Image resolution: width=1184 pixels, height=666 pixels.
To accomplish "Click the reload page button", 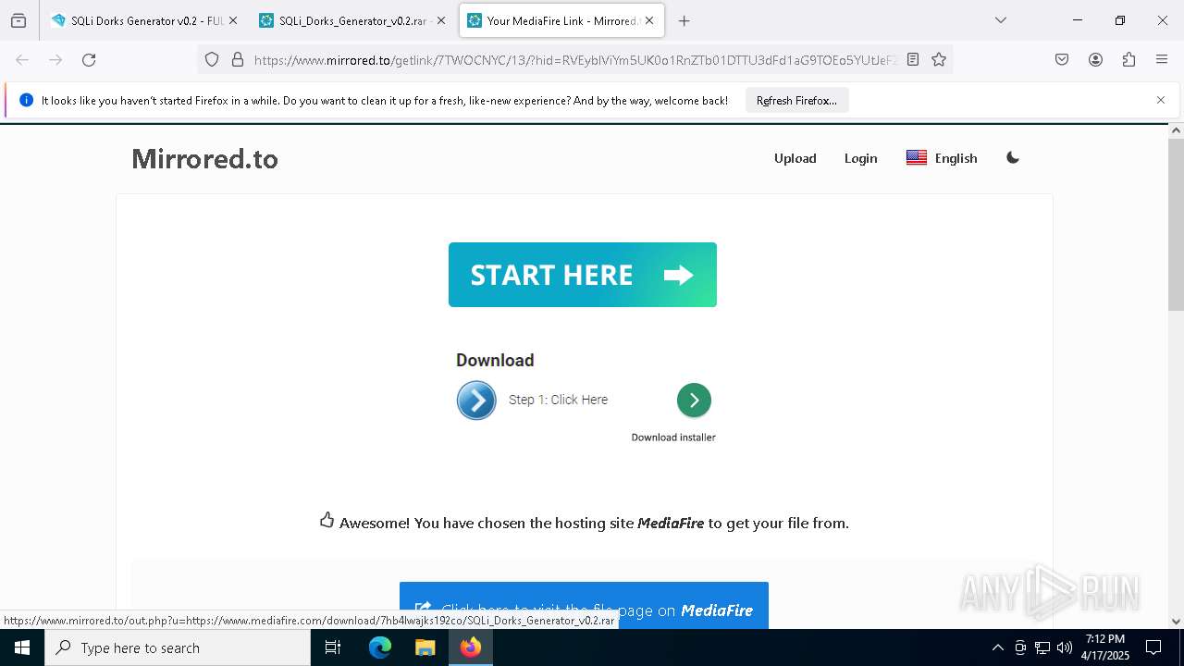I will tap(89, 59).
